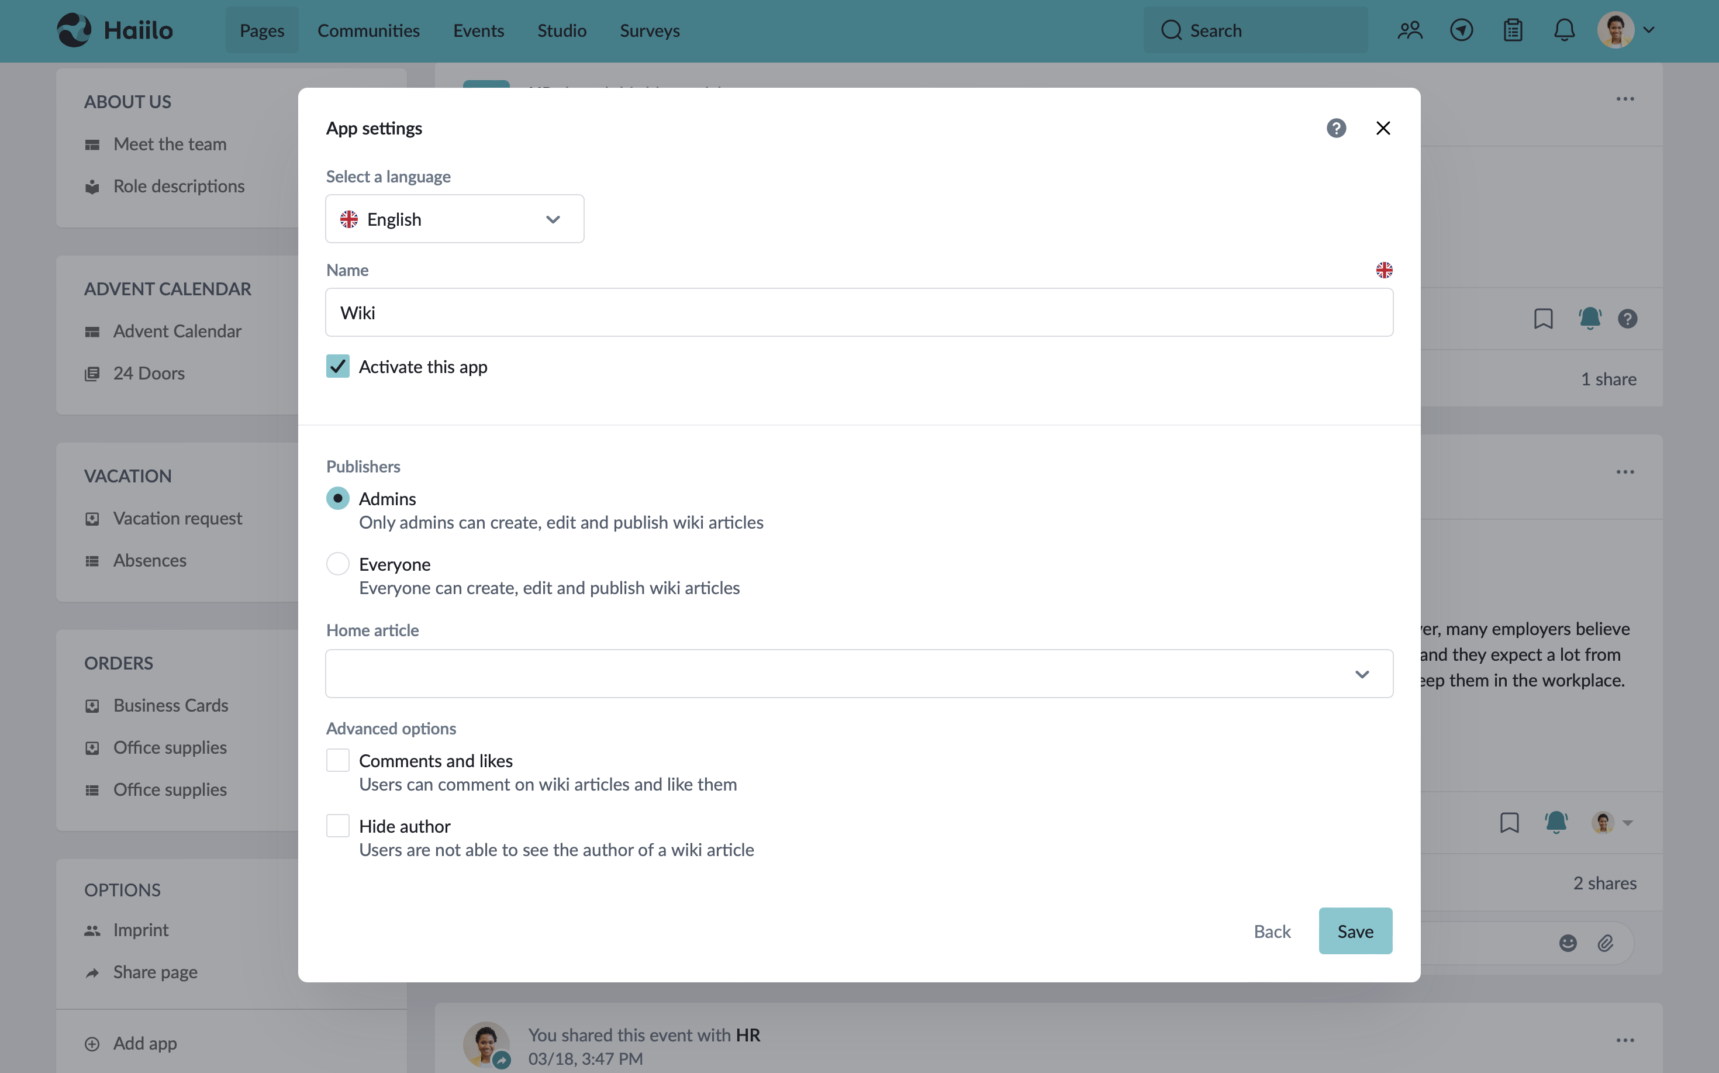The height and width of the screenshot is (1073, 1719).
Task: Click the first Office supplies form icon
Action: click(x=92, y=748)
